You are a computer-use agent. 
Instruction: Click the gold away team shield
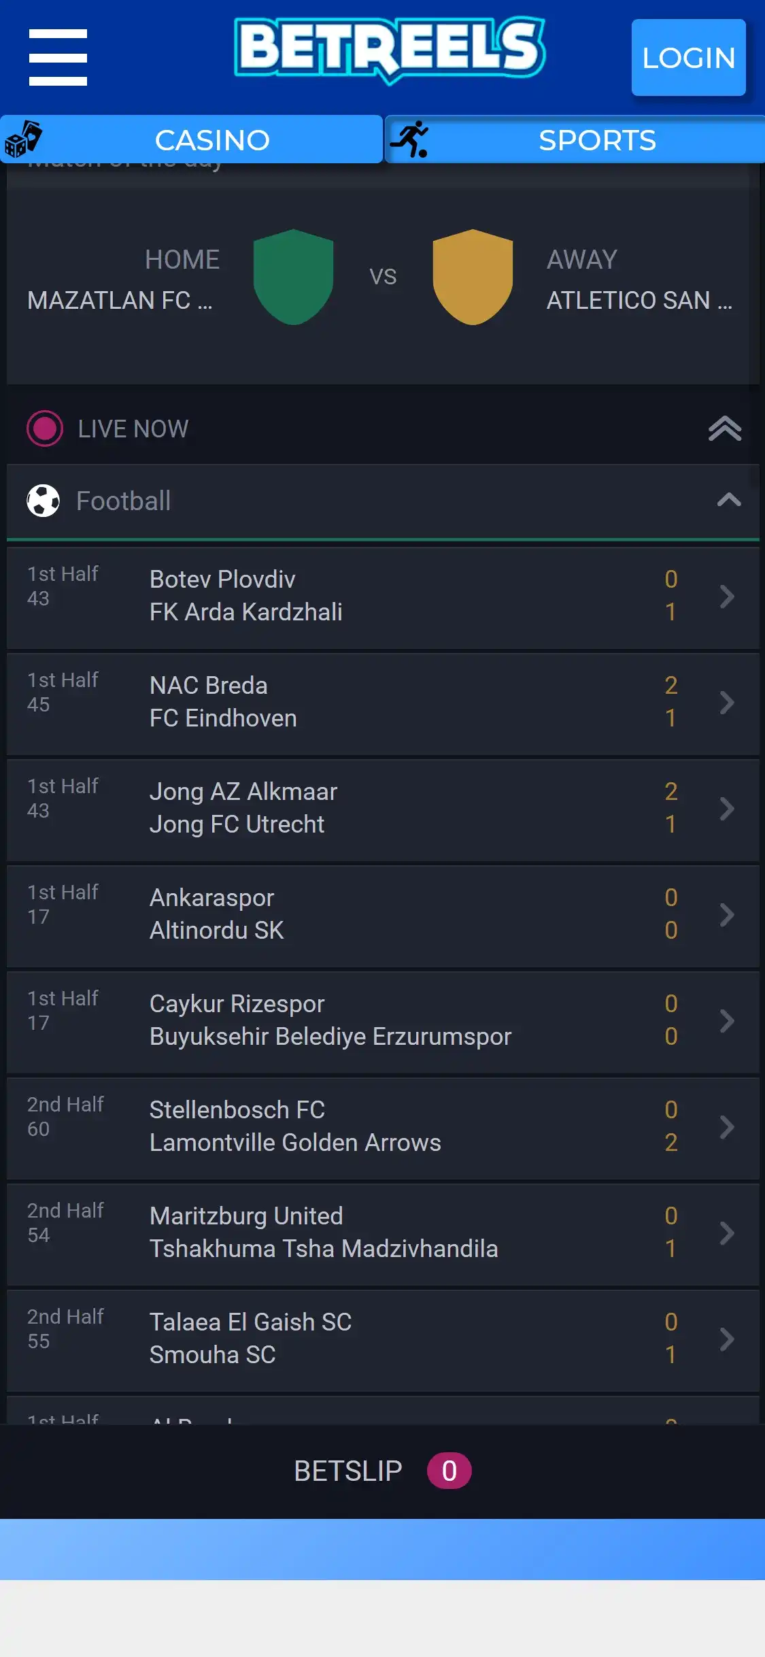[473, 277]
